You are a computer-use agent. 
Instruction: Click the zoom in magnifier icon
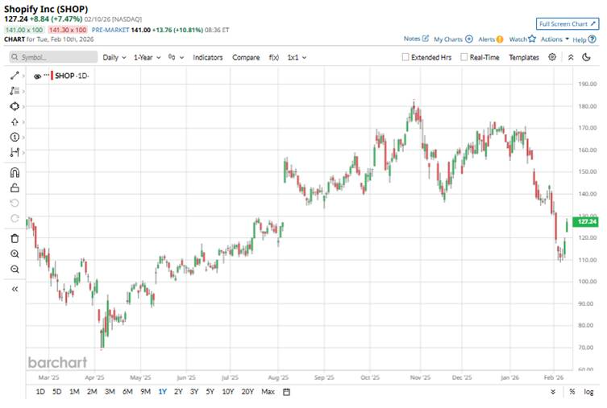coord(15,253)
